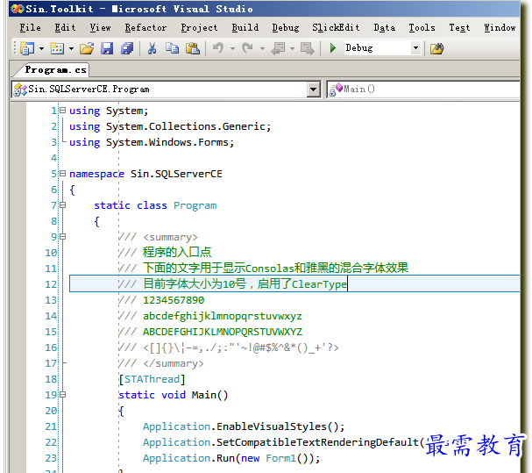Click the New Project toolbar icon
The image size is (532, 473).
click(27, 48)
